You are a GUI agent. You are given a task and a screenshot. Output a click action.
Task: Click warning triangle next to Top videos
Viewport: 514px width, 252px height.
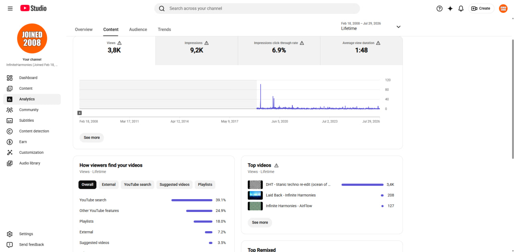point(276,165)
